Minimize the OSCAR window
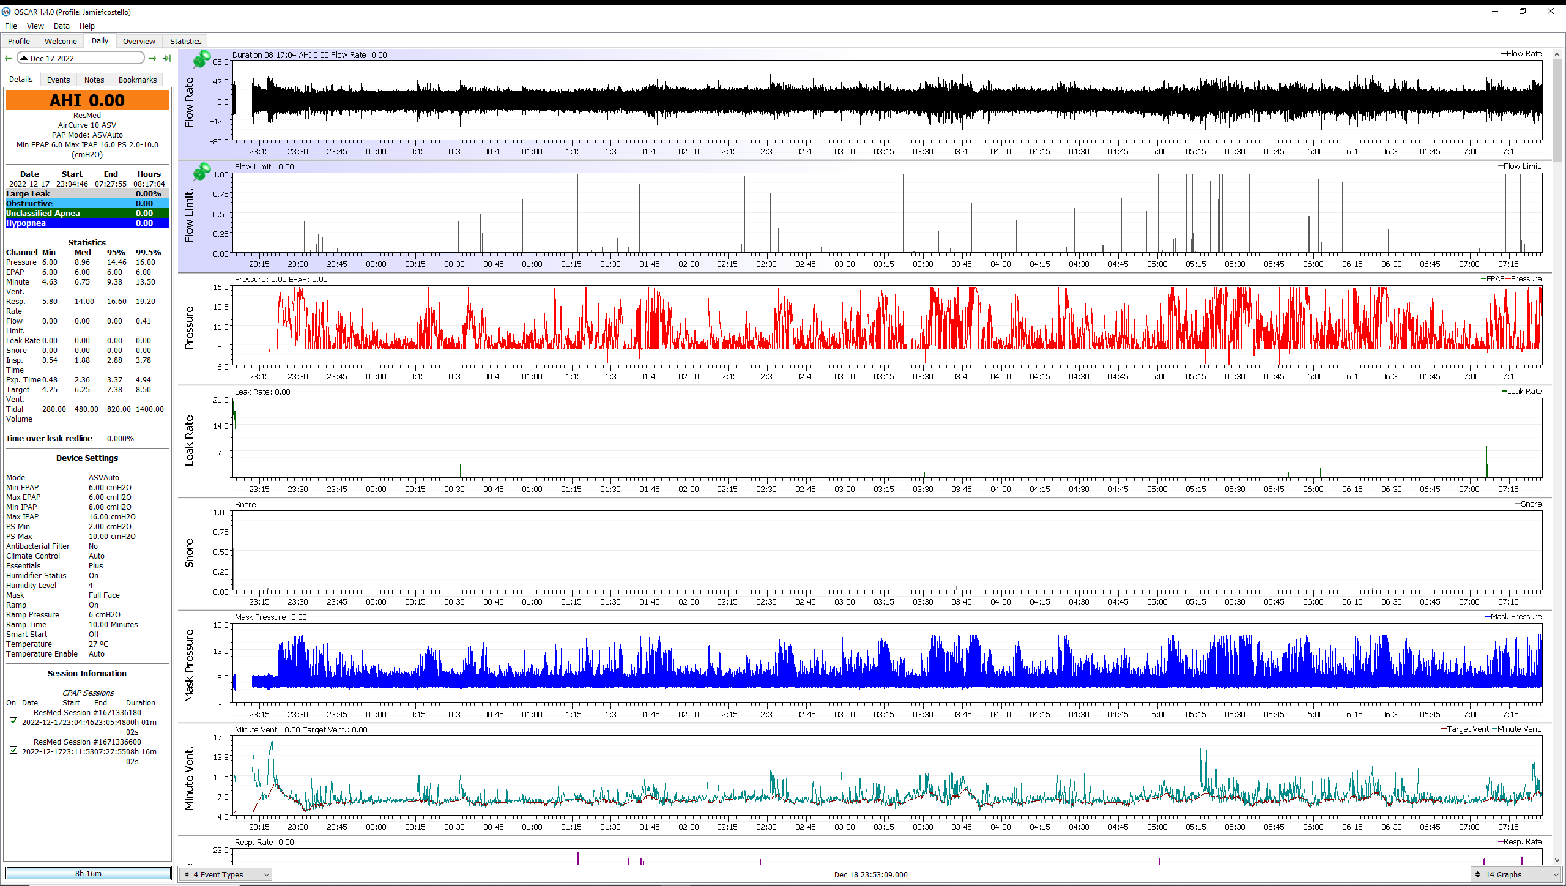The image size is (1566, 886). point(1495,12)
